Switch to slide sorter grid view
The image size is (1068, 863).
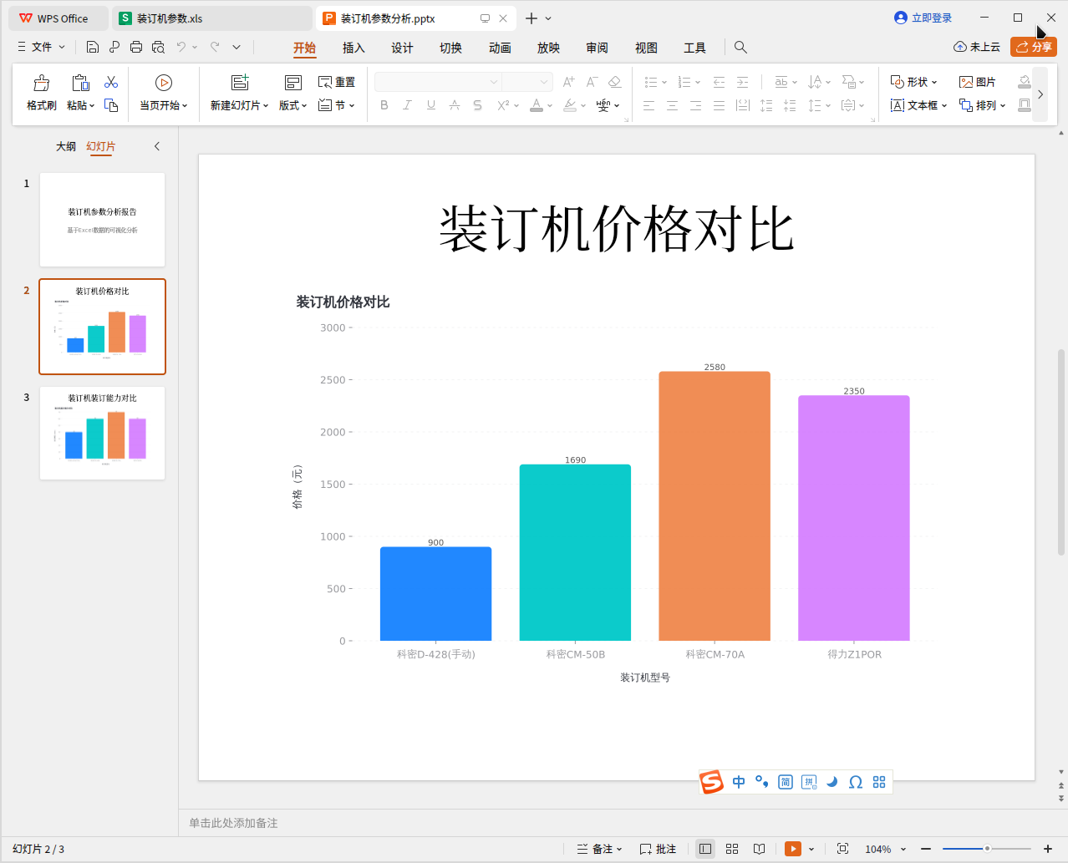pos(732,849)
